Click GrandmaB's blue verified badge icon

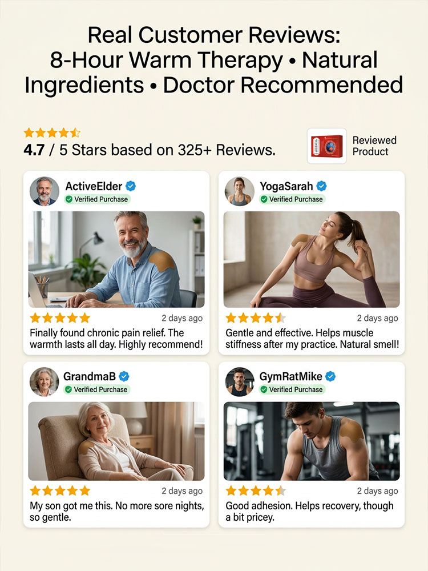click(124, 376)
